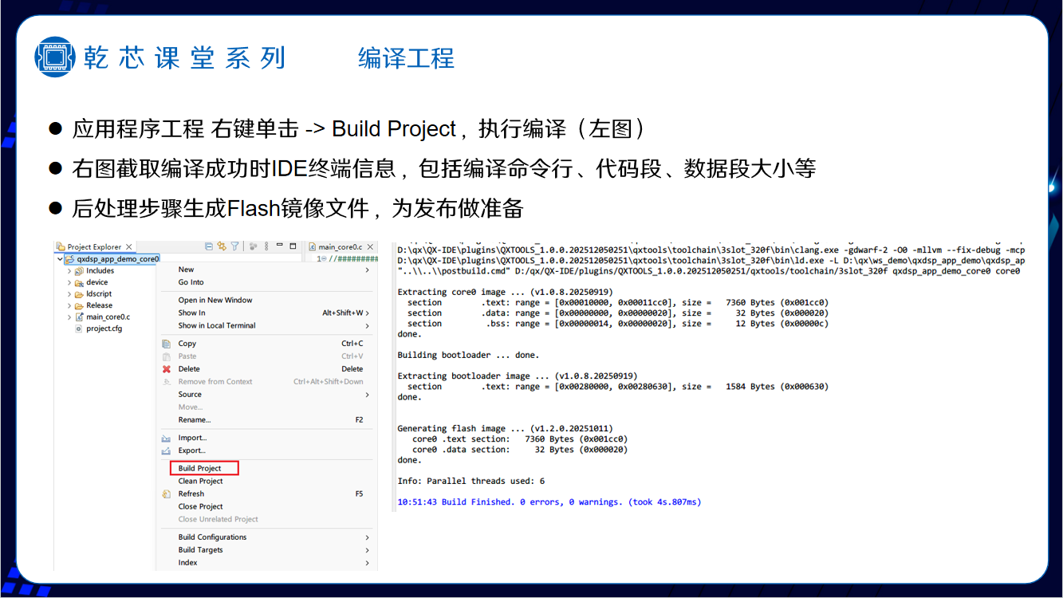Toggle Link with Editor icon in Project Explorer
Screen dimensions: 1063x598
[222, 246]
